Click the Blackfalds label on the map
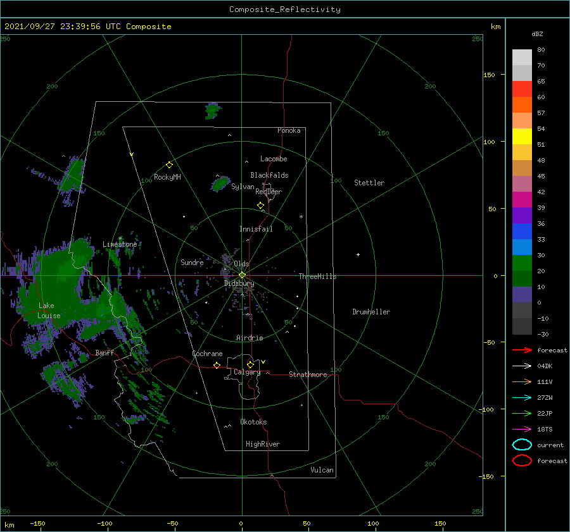This screenshot has height=532, width=570. pos(269,175)
